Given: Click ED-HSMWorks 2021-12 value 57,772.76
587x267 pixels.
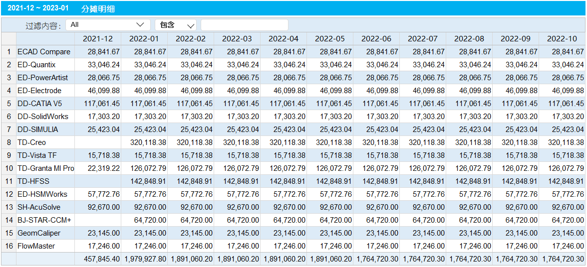Looking at the screenshot, I should coord(104,194).
